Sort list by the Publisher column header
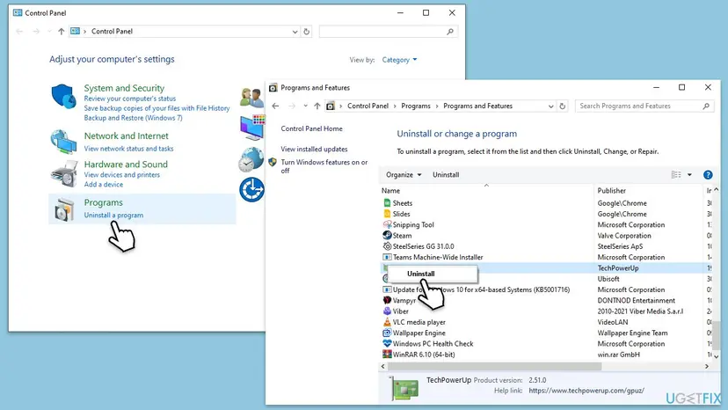Viewport: 728px width, 410px height. pyautogui.click(x=649, y=191)
